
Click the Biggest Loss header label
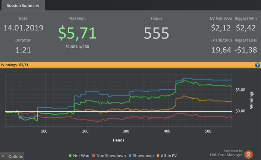pos(245,40)
